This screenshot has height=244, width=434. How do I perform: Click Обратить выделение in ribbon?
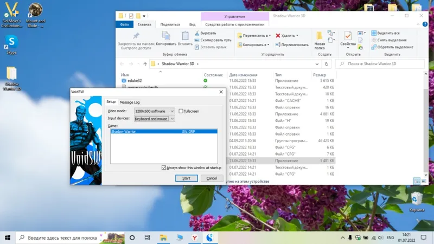(392, 47)
